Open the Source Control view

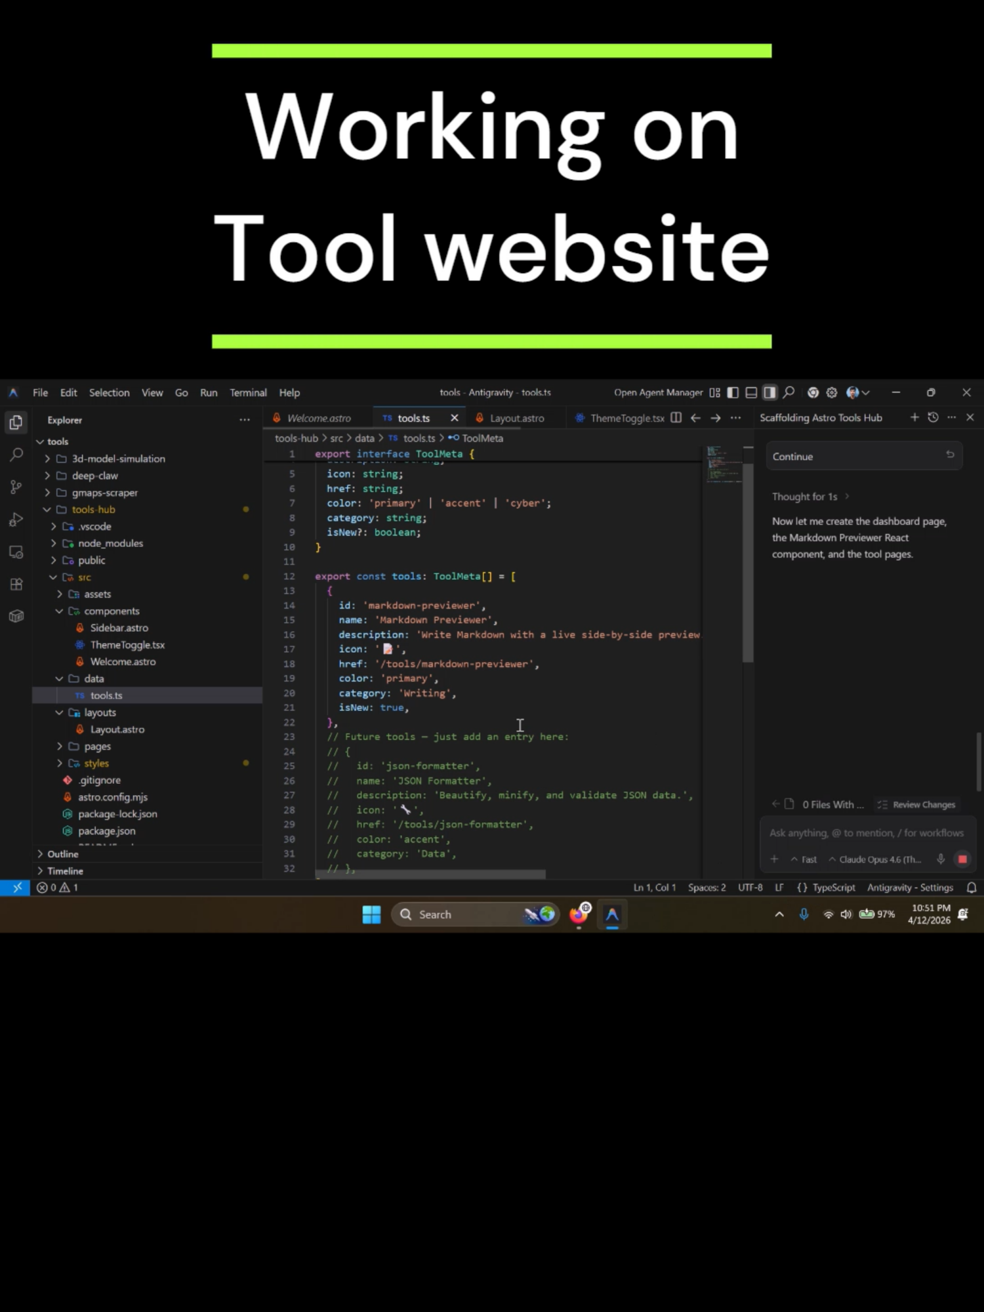click(x=16, y=487)
